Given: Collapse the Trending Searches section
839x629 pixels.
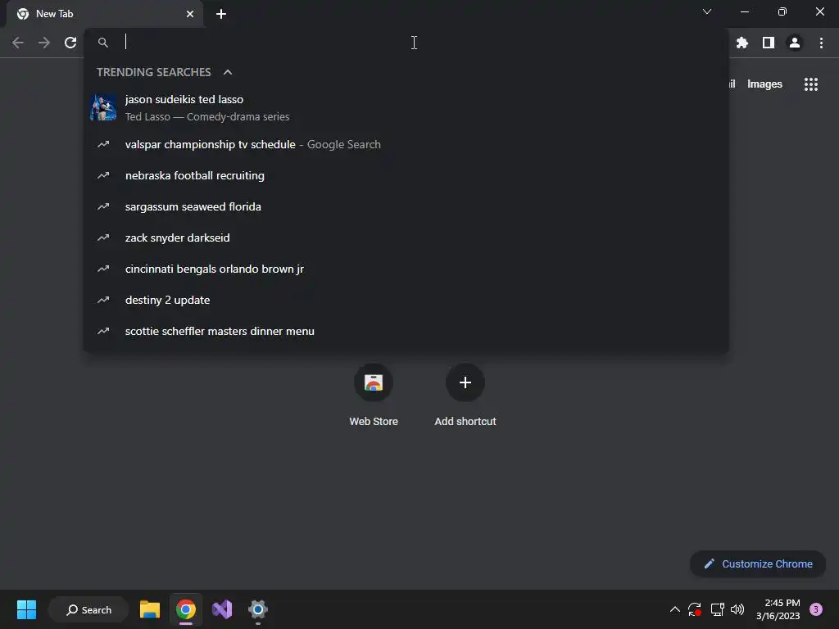Looking at the screenshot, I should click(x=228, y=72).
